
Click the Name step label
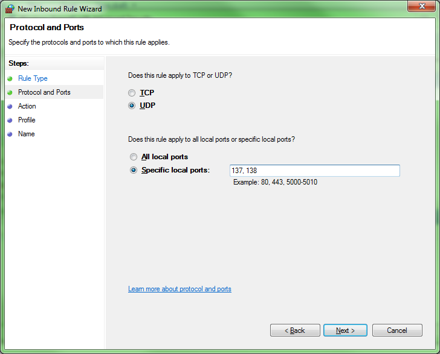[27, 134]
